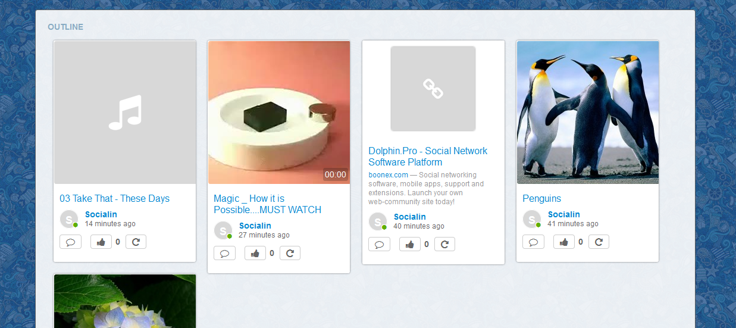Open comments on 03 Take That post
This screenshot has height=328, width=736.
point(70,242)
